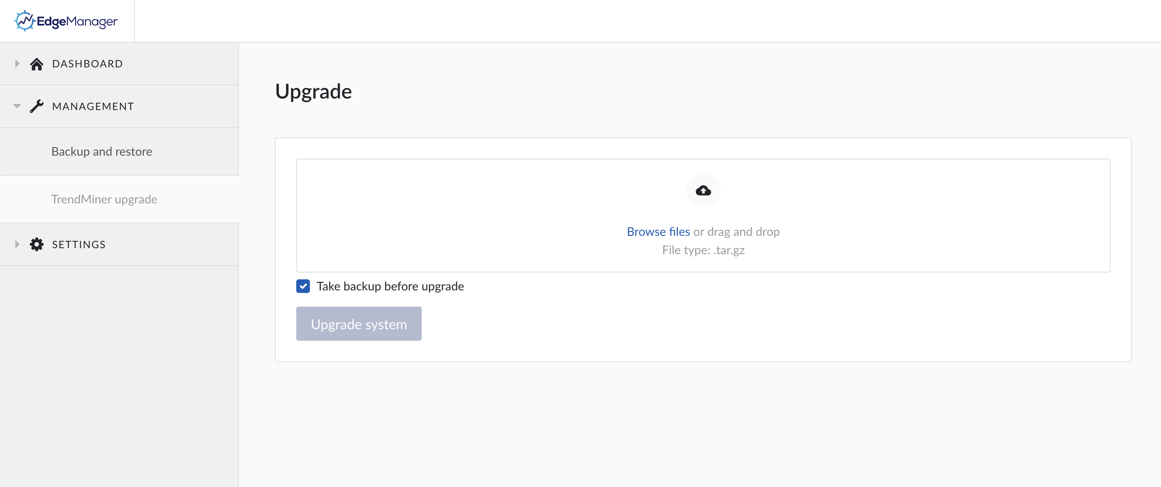Expand the Settings section

point(17,244)
